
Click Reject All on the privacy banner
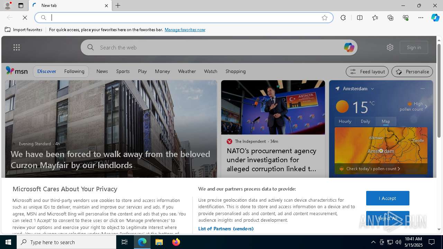pos(388,218)
